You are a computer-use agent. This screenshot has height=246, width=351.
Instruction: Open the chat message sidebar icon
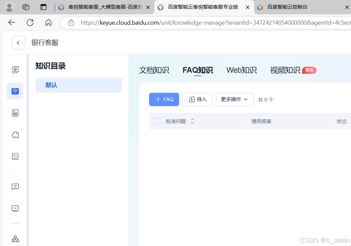click(15, 187)
